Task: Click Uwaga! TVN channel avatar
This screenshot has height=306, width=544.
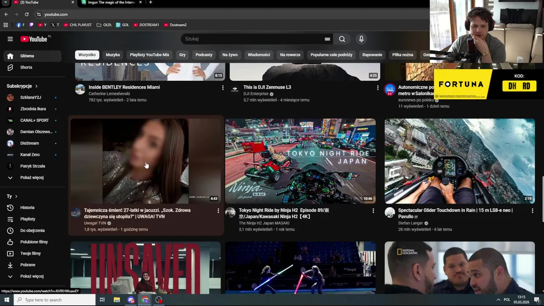Action: (76, 212)
